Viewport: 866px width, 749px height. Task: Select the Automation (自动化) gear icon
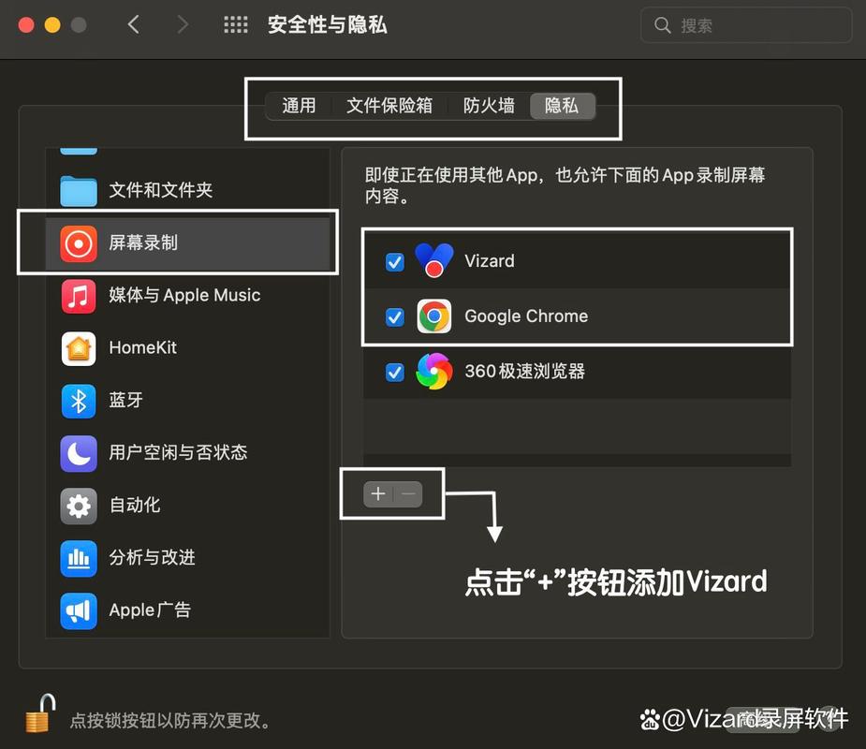(79, 506)
